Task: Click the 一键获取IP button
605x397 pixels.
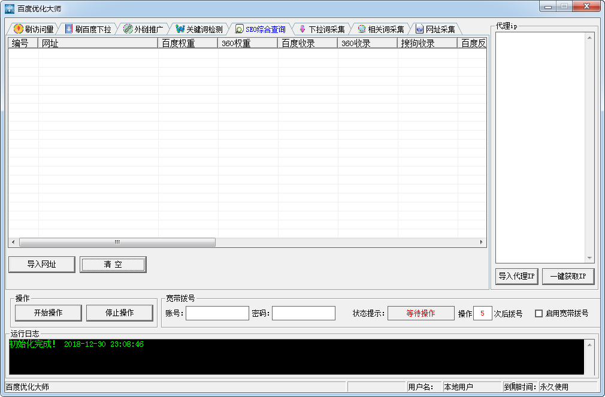Action: pos(568,276)
